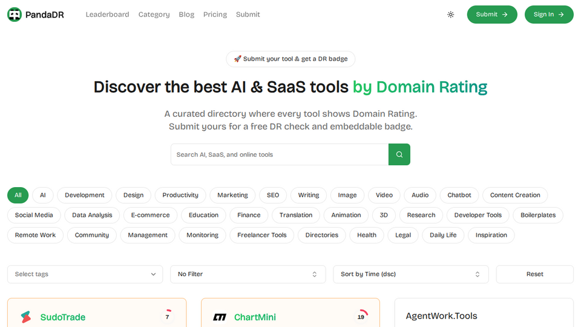
Task: Click the PandaDR panda logo icon
Action: tap(15, 15)
